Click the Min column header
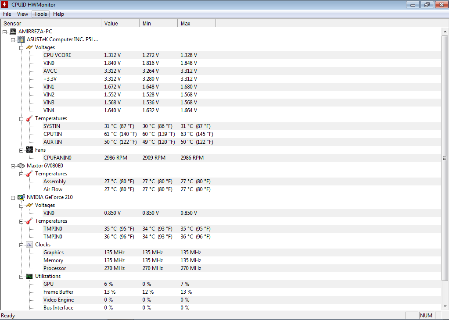Viewport: 449px width, 320px height. pos(158,23)
